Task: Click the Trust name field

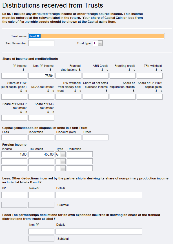Action: pos(96,36)
